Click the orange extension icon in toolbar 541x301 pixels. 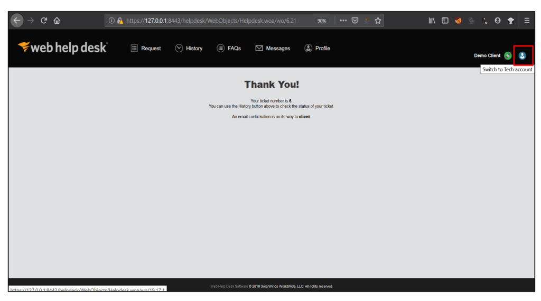[x=458, y=21]
